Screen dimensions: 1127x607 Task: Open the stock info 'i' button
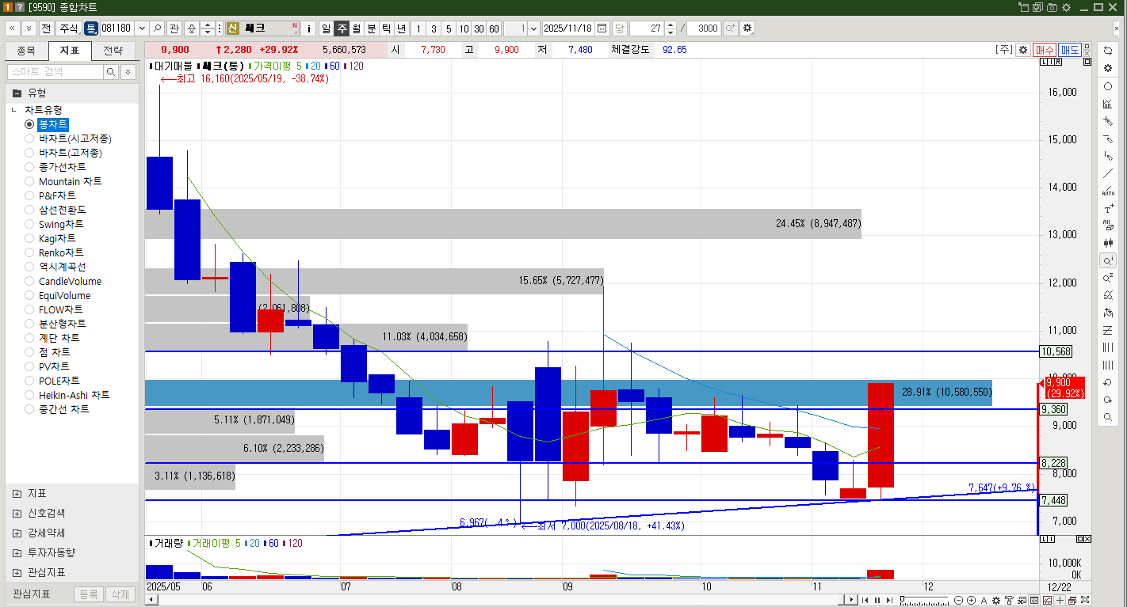309,28
